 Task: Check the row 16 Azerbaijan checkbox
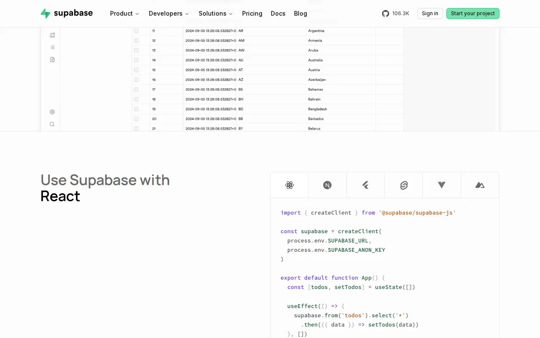point(136,79)
